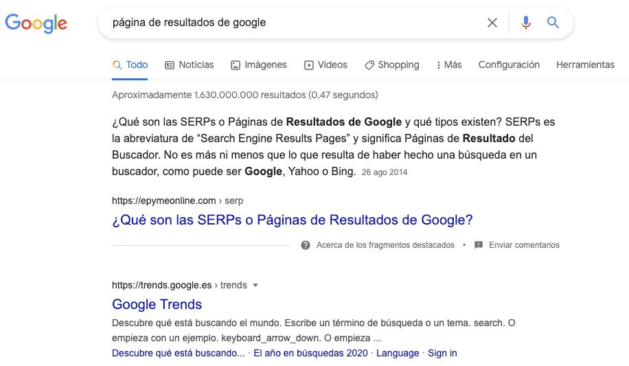Select the Todo tab
The width and height of the screenshot is (629, 366).
(130, 65)
